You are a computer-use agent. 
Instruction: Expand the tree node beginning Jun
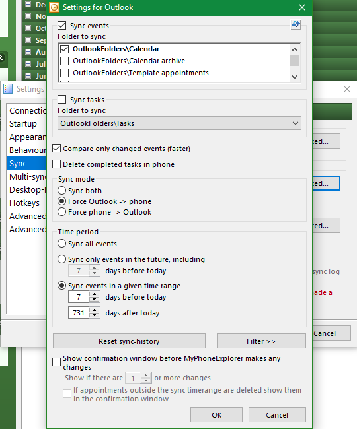click(28, 75)
